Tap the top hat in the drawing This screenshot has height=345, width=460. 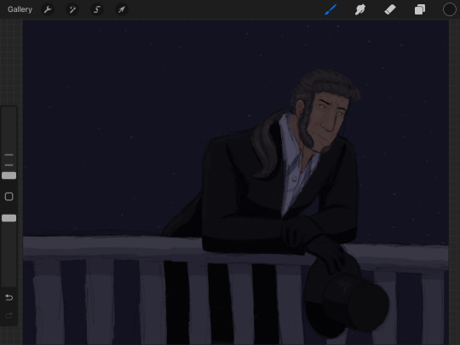point(346,296)
